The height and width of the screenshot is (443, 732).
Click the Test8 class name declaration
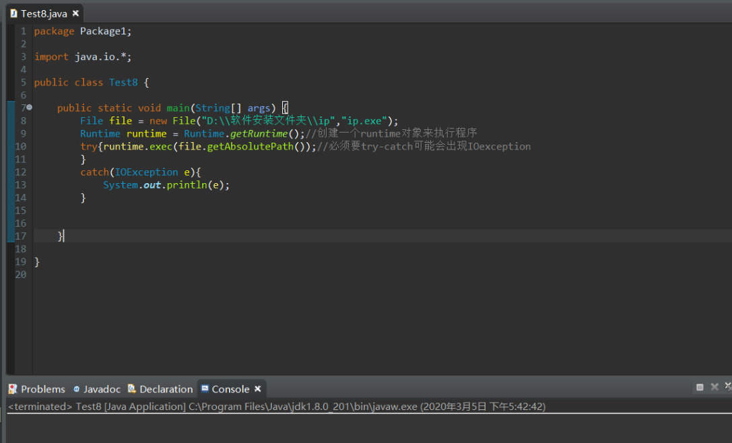pyautogui.click(x=123, y=82)
